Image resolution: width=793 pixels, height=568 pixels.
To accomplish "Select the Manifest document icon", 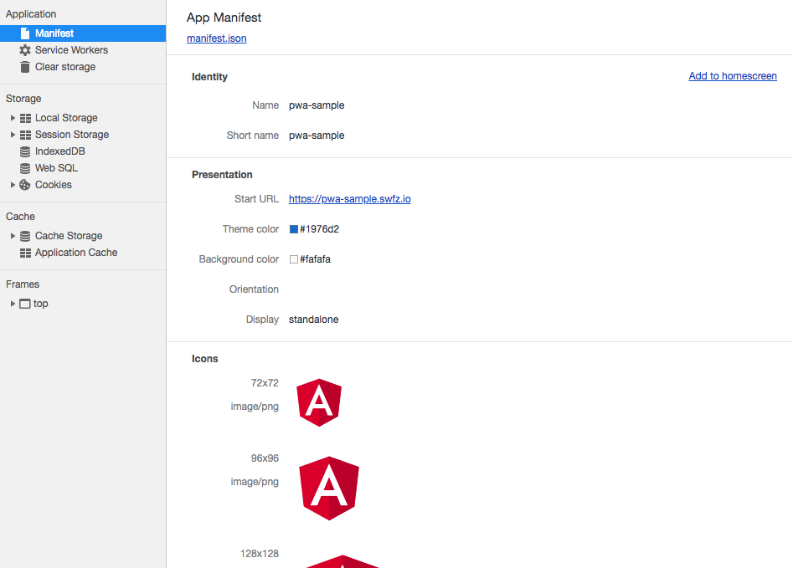I will 25,33.
